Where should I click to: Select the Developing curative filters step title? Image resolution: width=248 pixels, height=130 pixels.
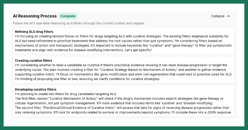pyautogui.click(x=36, y=89)
